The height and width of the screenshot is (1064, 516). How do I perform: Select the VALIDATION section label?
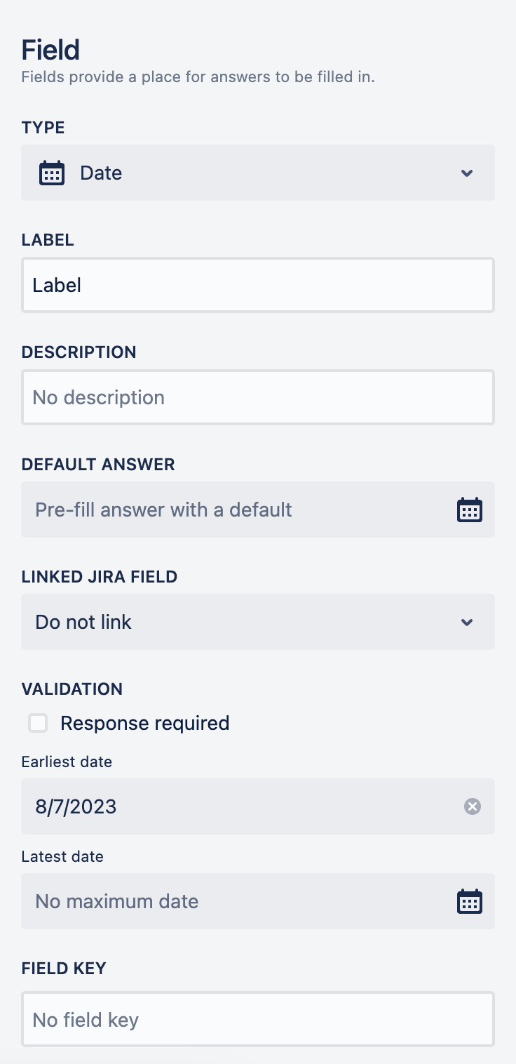pyautogui.click(x=72, y=689)
